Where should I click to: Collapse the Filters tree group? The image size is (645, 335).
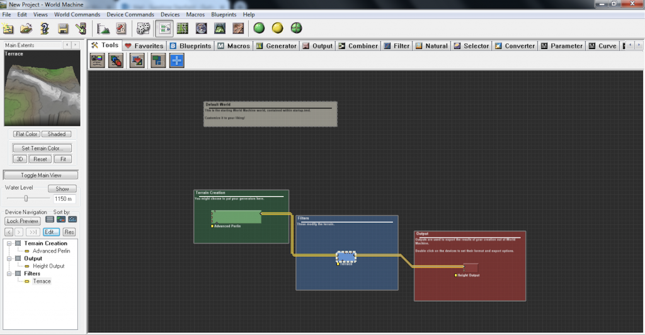click(x=9, y=273)
